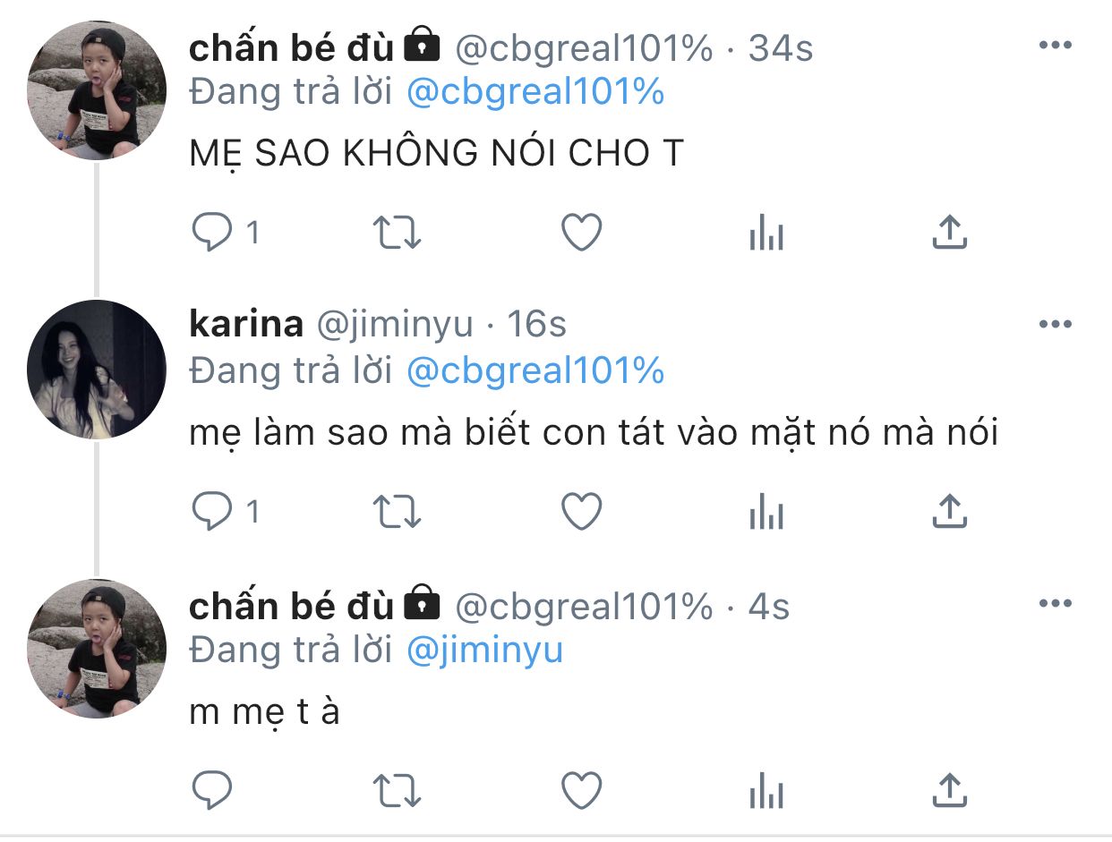The image size is (1112, 842).
Task: Open more options menu on first tweet
Action: 1055,46
